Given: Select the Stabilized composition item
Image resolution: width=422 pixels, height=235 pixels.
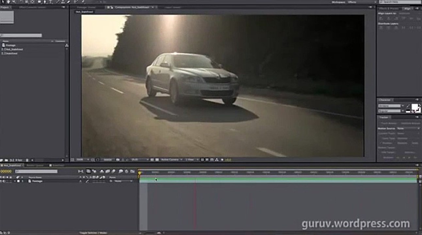Looking at the screenshot, I should [x=11, y=53].
